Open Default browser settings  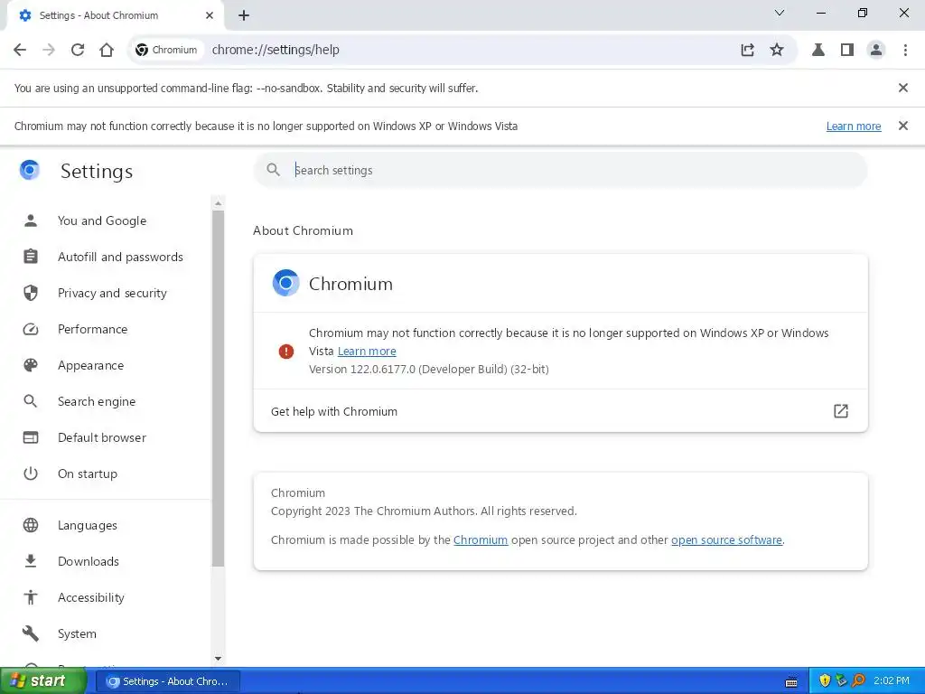coord(102,437)
